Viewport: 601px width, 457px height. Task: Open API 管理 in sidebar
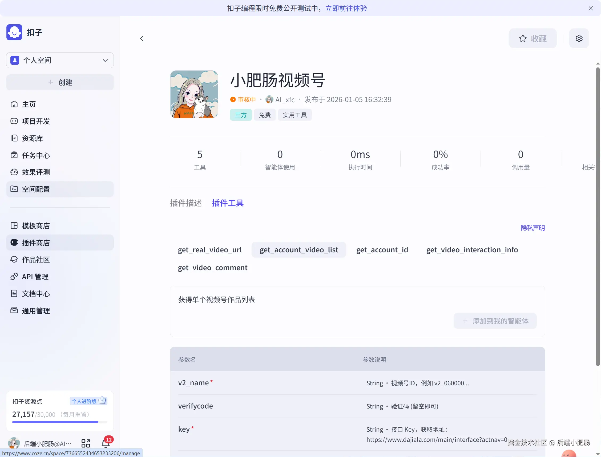(x=35, y=277)
